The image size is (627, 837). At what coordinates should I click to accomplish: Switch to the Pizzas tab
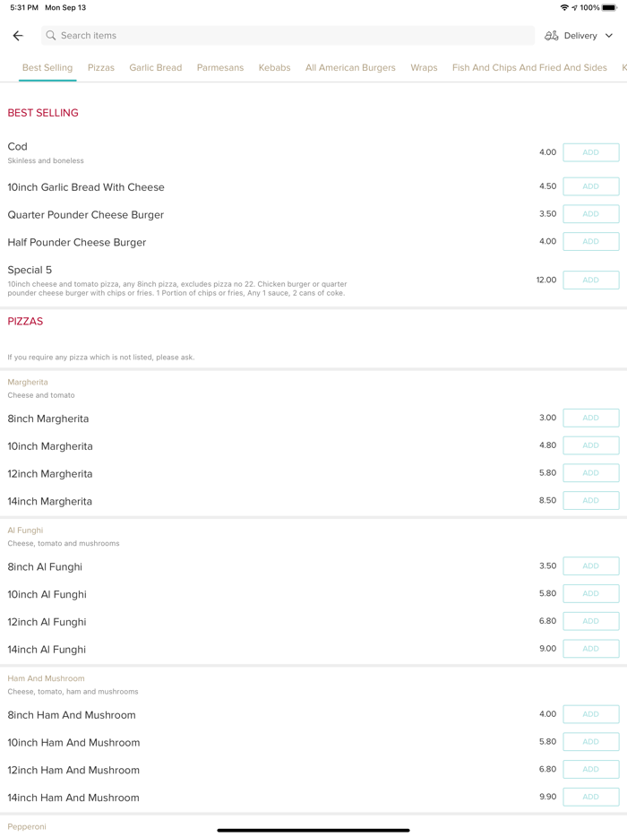[x=101, y=67]
